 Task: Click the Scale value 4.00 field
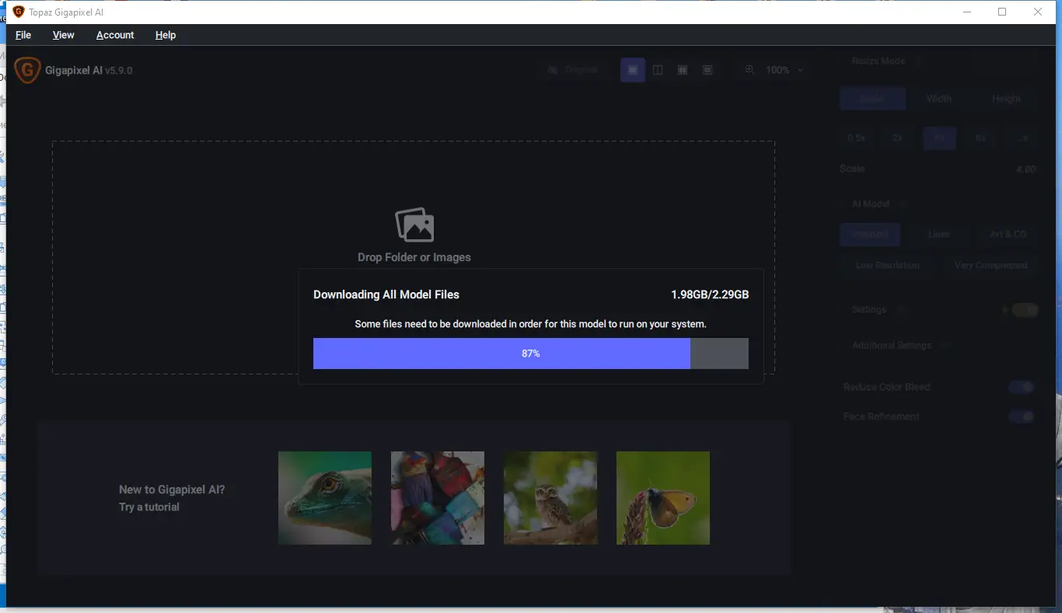pyautogui.click(x=1025, y=169)
